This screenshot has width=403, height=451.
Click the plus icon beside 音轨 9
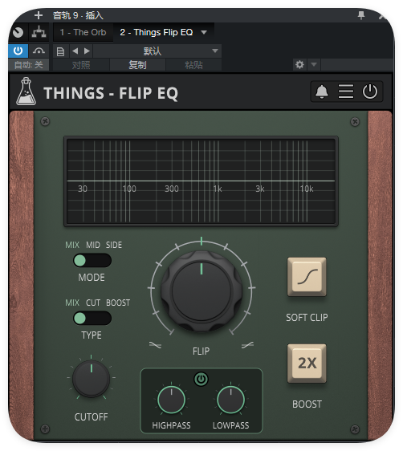(x=39, y=15)
